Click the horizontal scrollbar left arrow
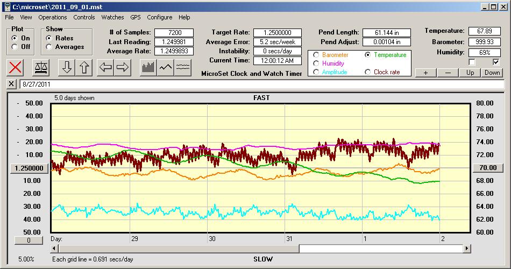 pyautogui.click(x=54, y=249)
